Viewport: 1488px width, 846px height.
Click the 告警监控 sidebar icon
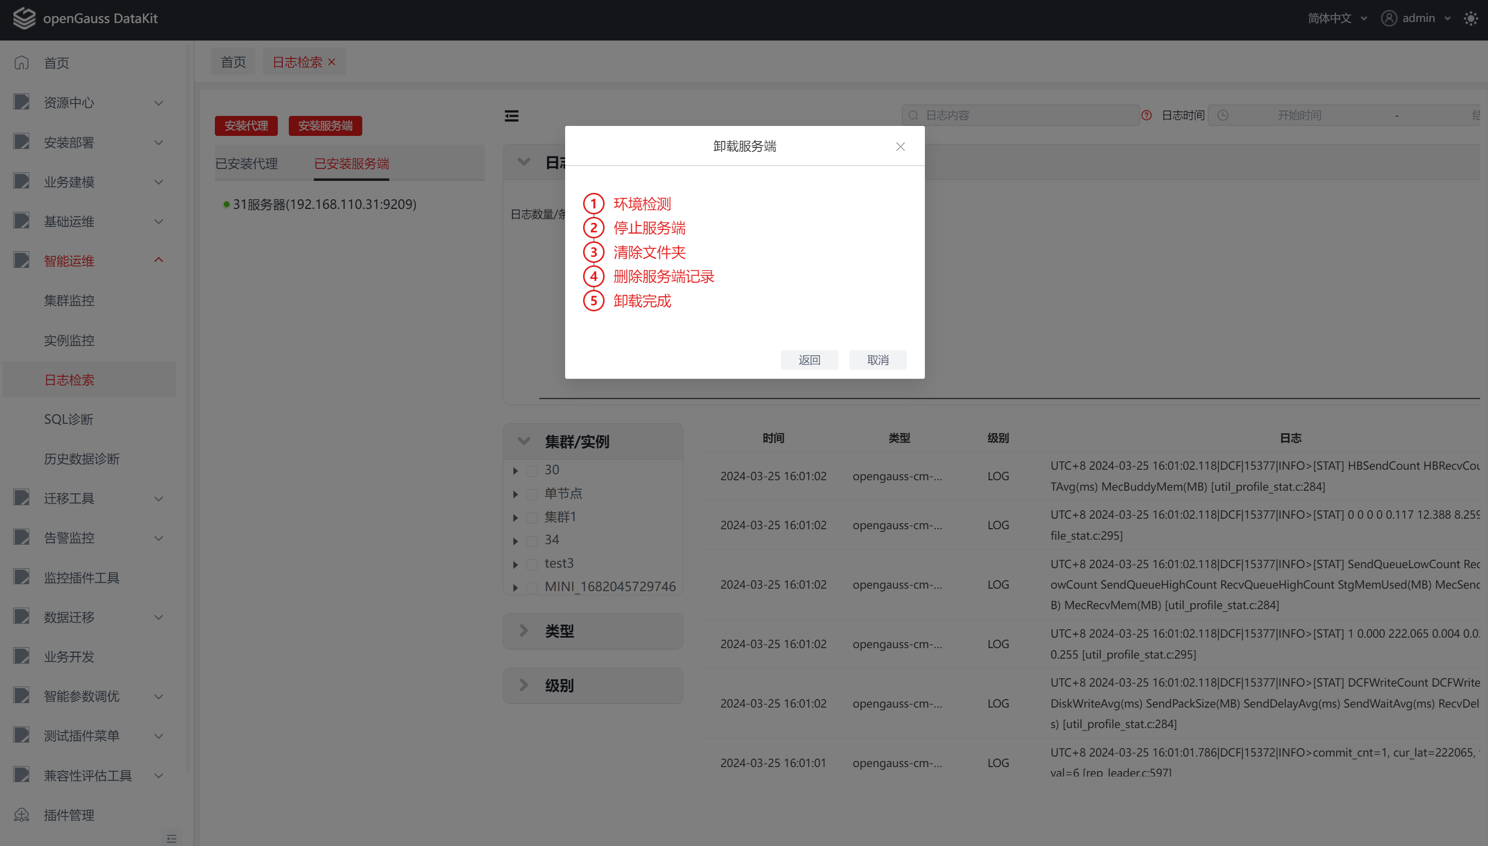tap(21, 537)
